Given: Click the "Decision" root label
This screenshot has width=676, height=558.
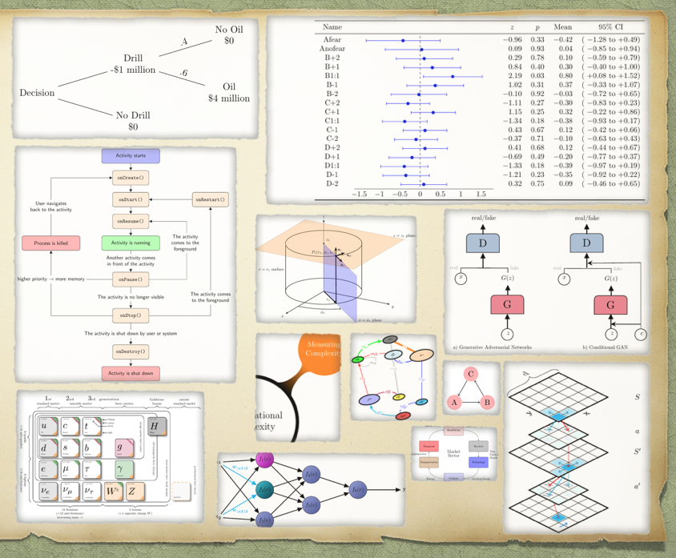Looking at the screenshot, I should (37, 93).
